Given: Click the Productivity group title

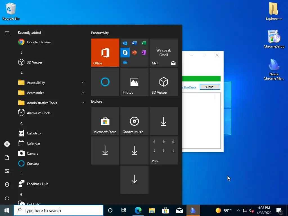Looking at the screenshot, I should pos(100,33).
